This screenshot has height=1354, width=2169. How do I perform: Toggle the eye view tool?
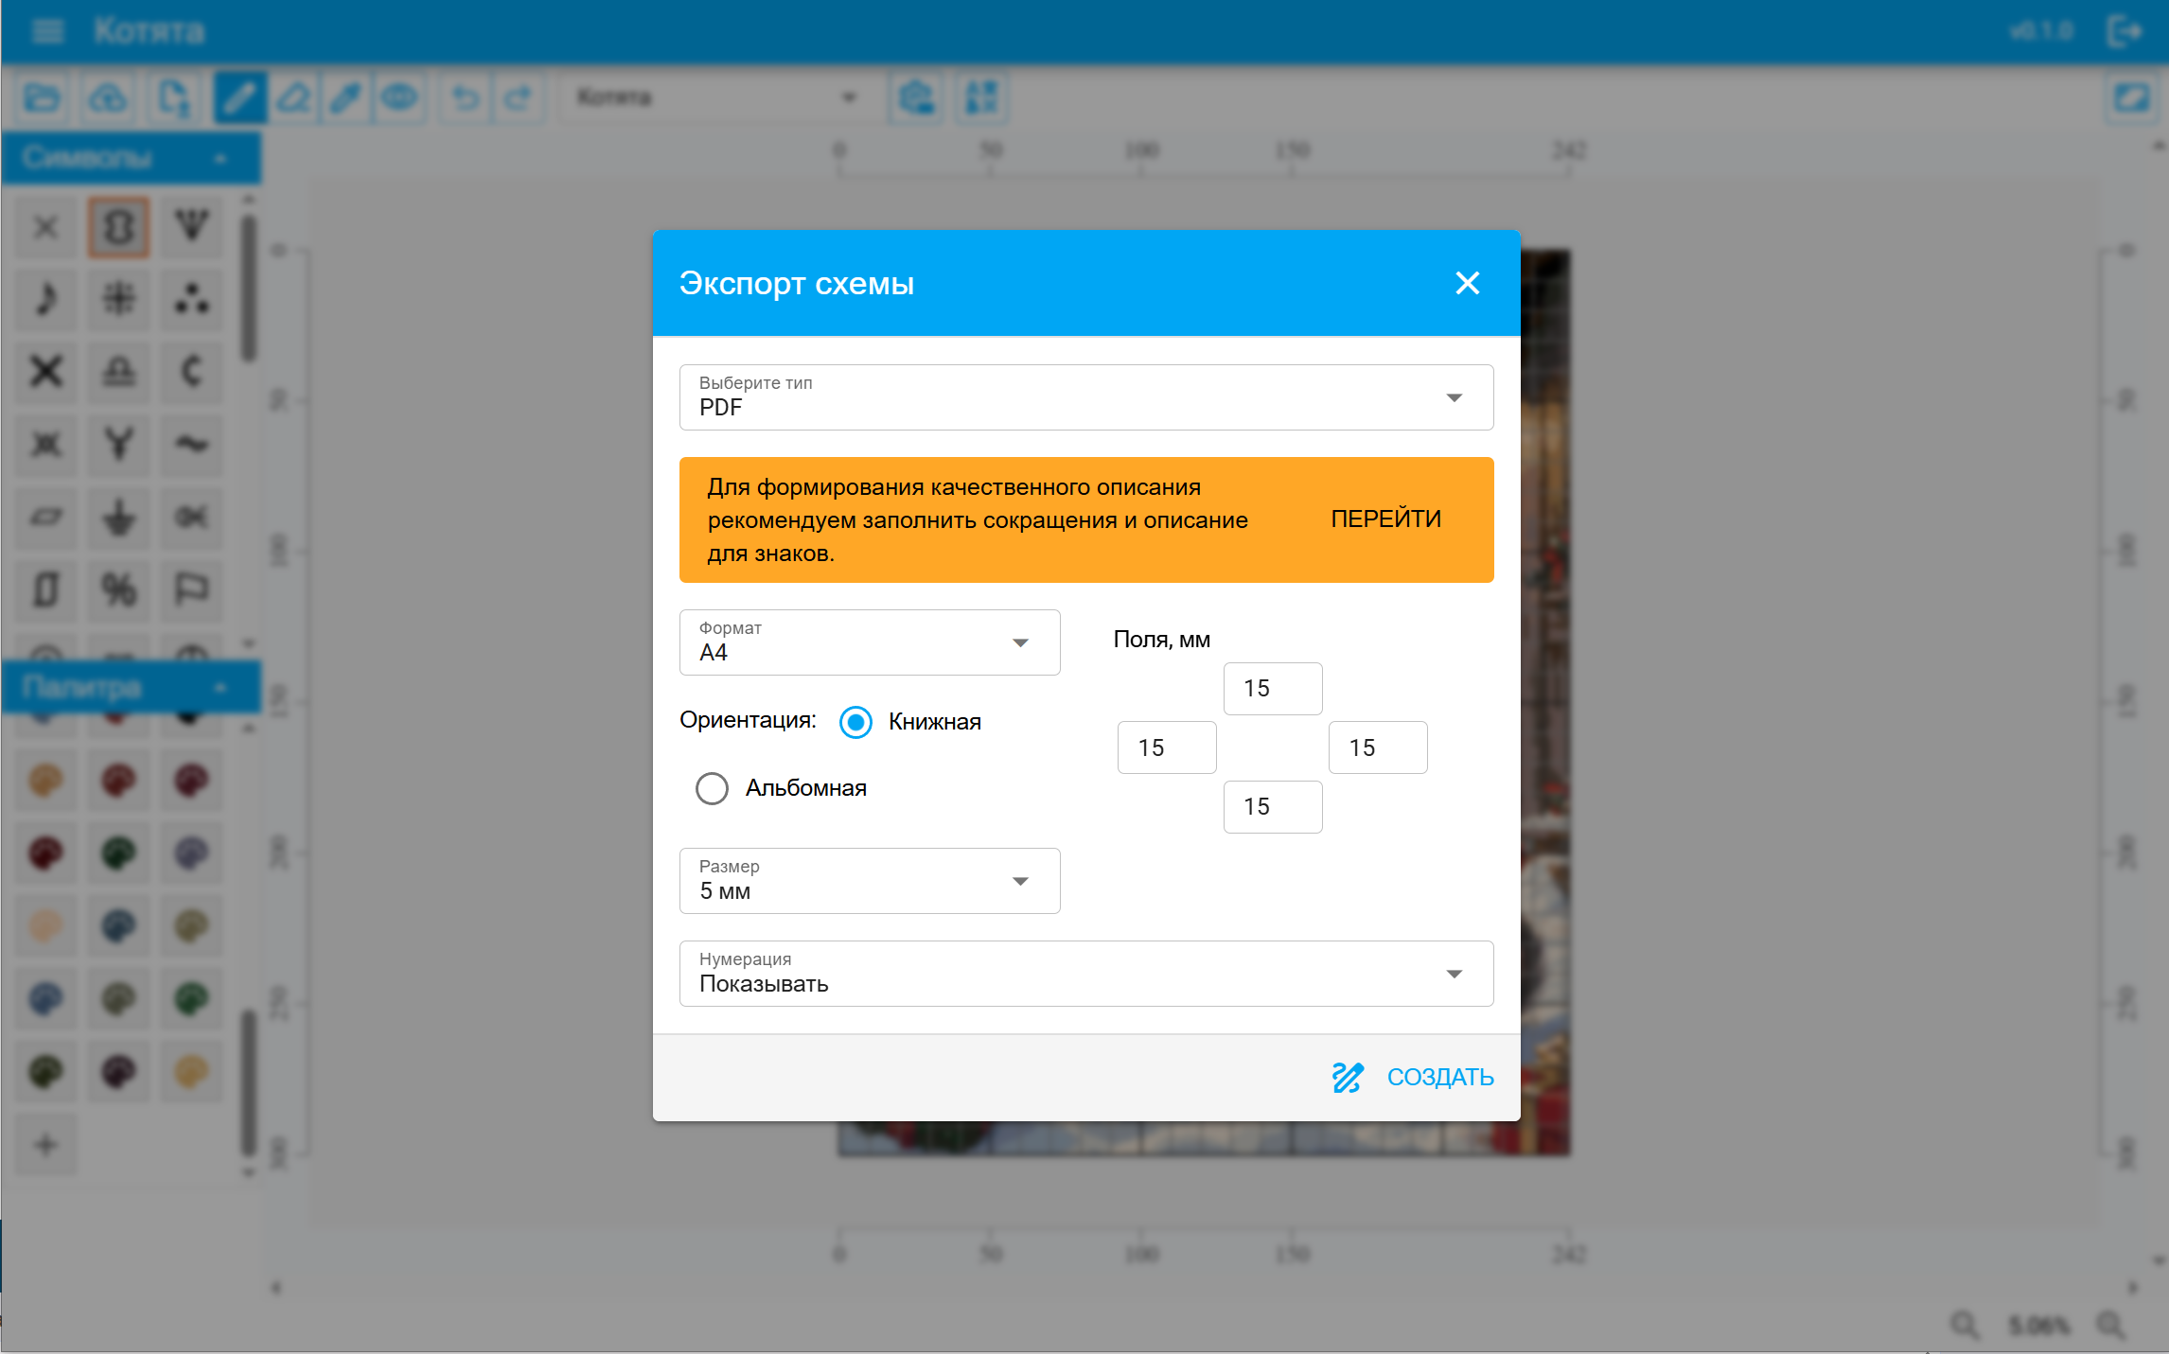coord(399,97)
